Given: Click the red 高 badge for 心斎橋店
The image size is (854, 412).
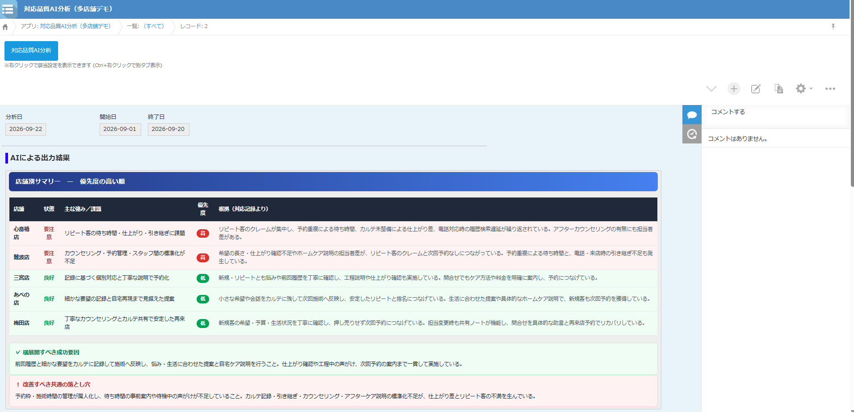Looking at the screenshot, I should coord(203,233).
